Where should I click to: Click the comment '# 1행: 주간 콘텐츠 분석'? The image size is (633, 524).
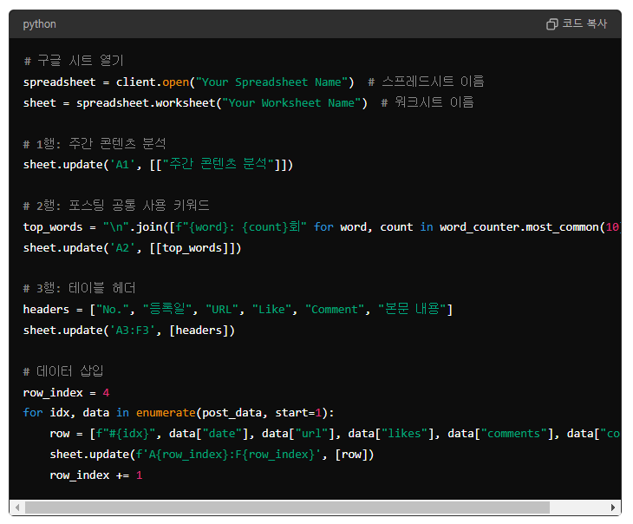click(95, 143)
